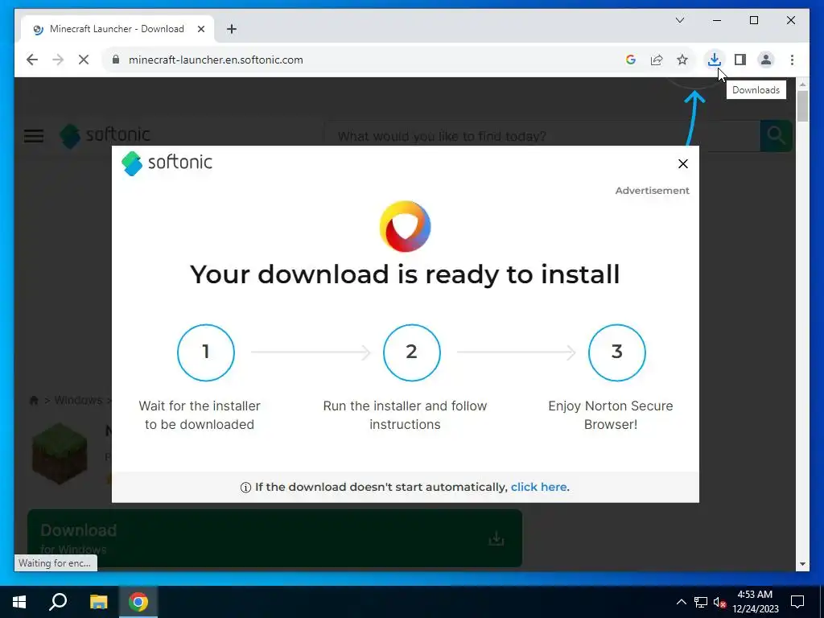Viewport: 824px width, 618px height.
Task: Open the notification center icon
Action: (797, 602)
